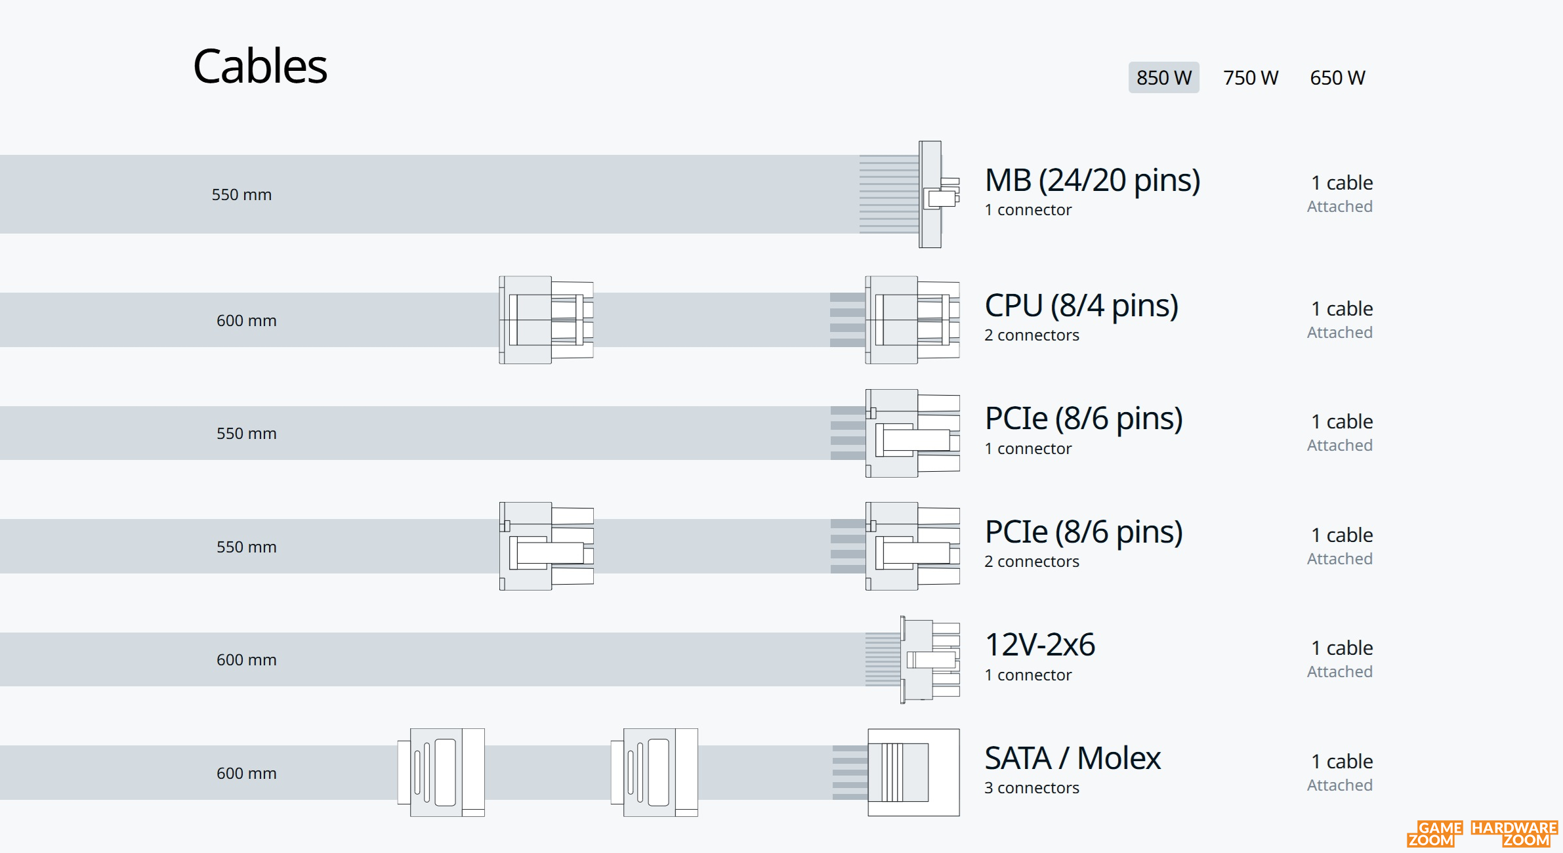Image resolution: width=1563 pixels, height=853 pixels.
Task: Click the single PCIe 8/6 pin connector icon
Action: 912,433
